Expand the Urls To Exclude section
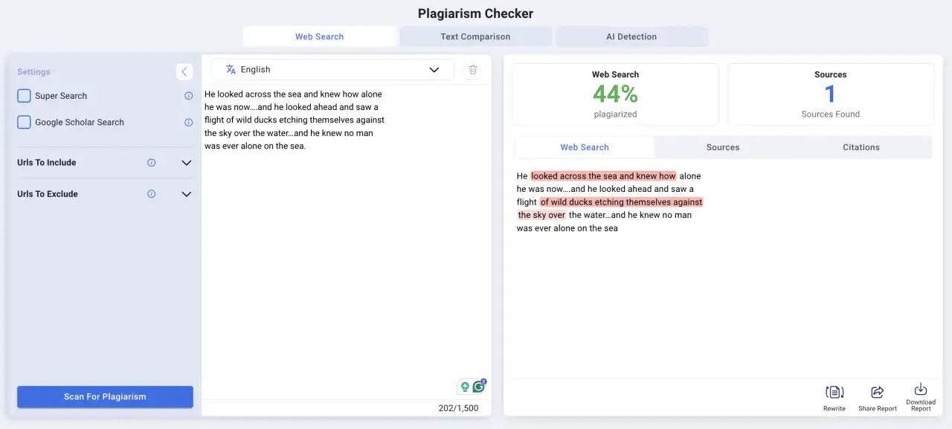Image resolution: width=952 pixels, height=429 pixels. (x=187, y=194)
